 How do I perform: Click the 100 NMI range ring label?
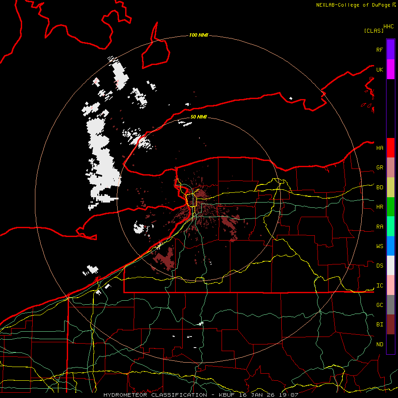pyautogui.click(x=199, y=35)
